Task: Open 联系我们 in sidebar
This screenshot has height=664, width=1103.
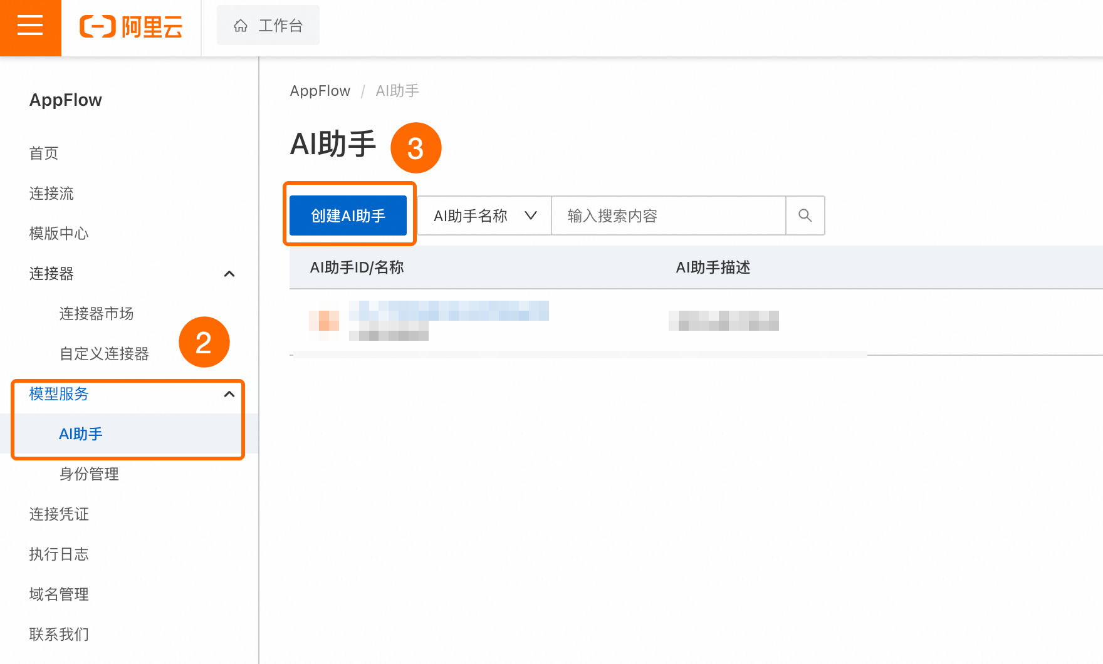Action: tap(59, 635)
